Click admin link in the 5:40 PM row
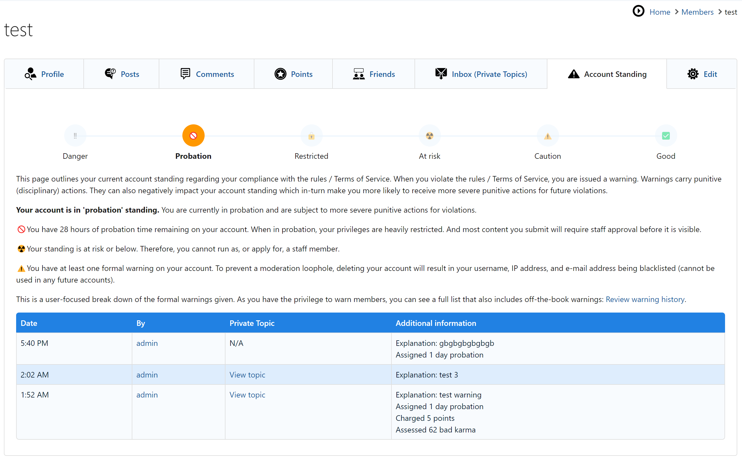 [147, 343]
